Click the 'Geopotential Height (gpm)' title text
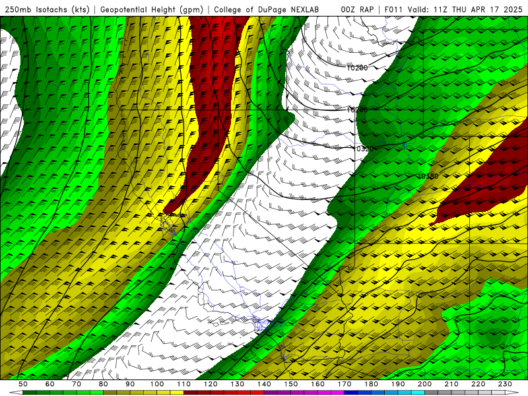The width and height of the screenshot is (528, 396). [152, 9]
